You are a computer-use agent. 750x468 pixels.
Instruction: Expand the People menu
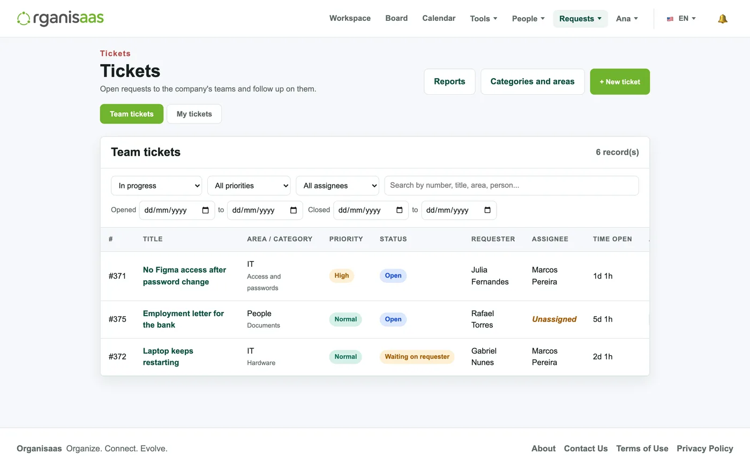[x=528, y=19]
